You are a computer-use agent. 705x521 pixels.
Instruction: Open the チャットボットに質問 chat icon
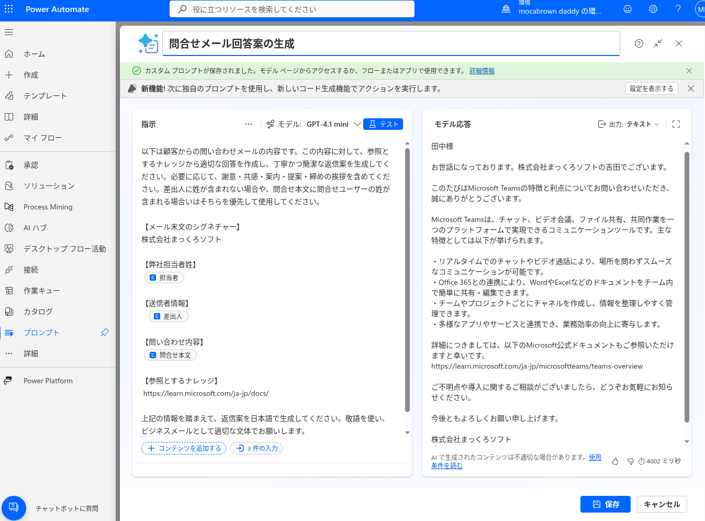14,507
